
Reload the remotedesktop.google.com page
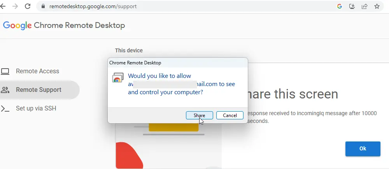click(x=28, y=6)
